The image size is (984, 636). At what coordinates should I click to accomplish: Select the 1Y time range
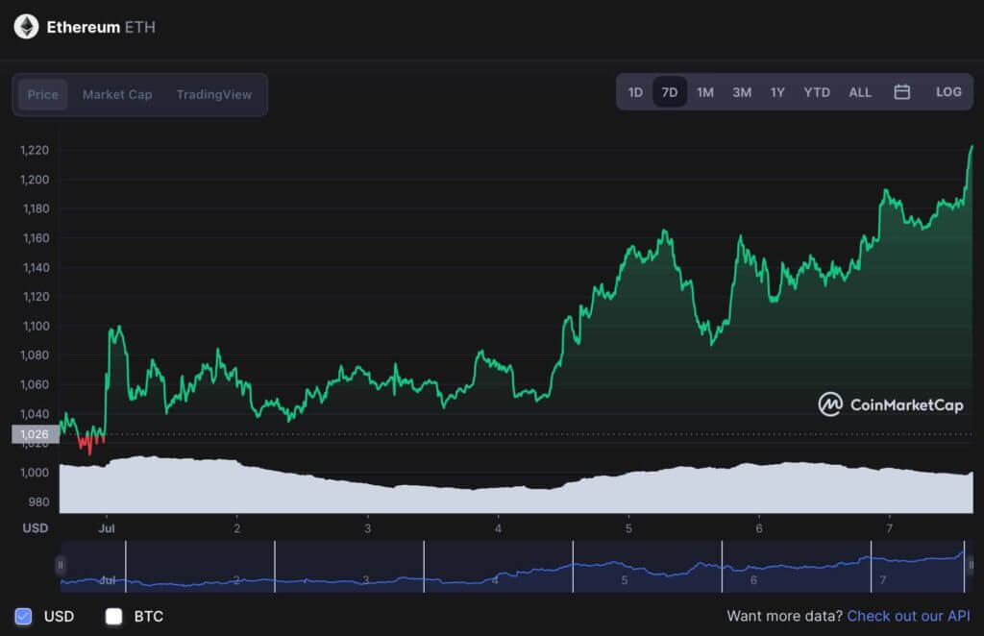point(777,92)
